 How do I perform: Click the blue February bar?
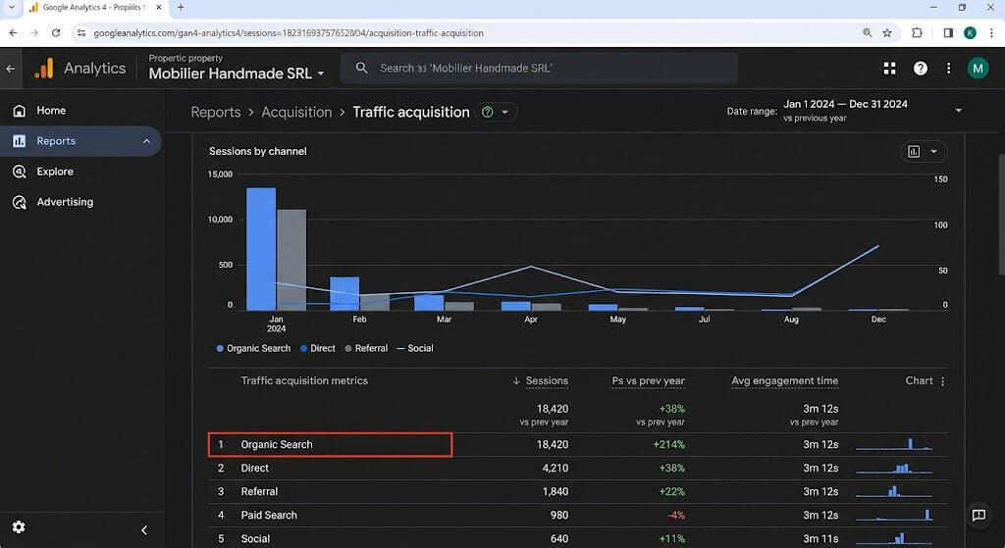click(x=344, y=294)
